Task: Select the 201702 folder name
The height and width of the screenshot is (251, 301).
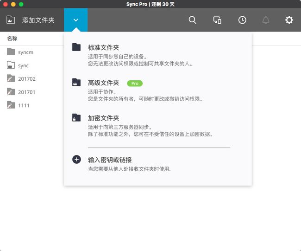Action: click(x=27, y=79)
